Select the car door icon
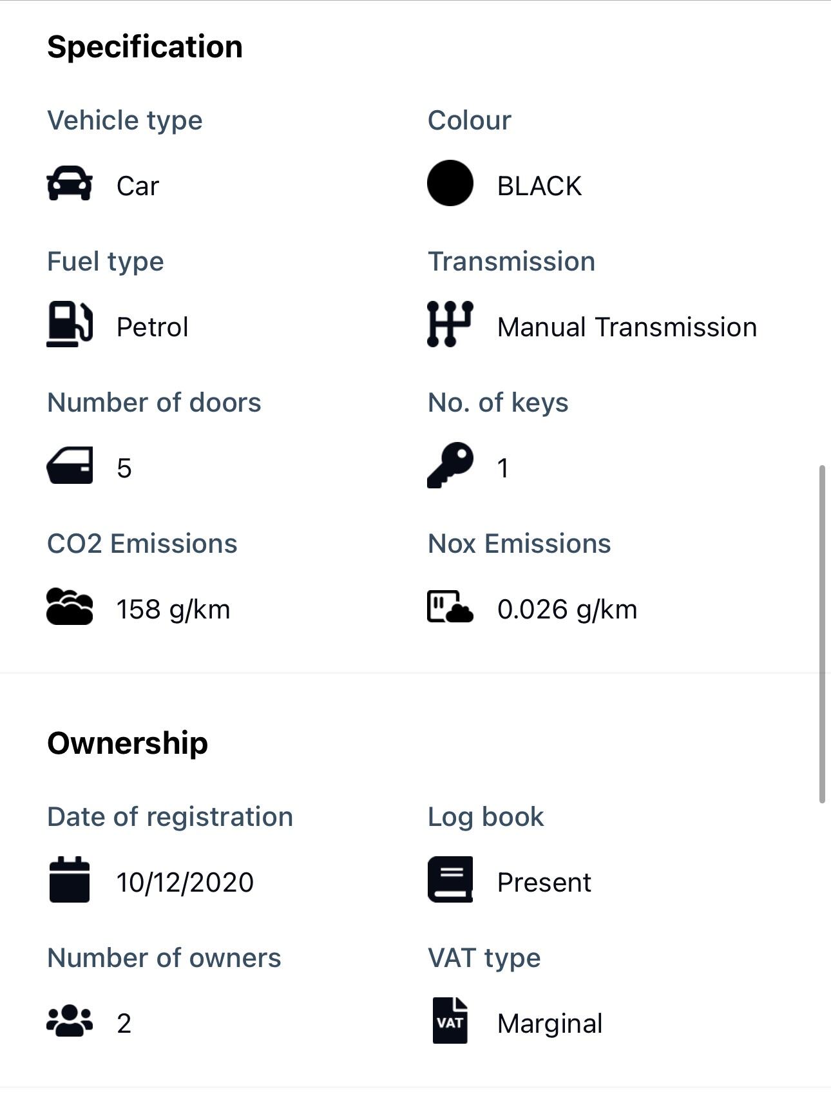 (x=70, y=466)
